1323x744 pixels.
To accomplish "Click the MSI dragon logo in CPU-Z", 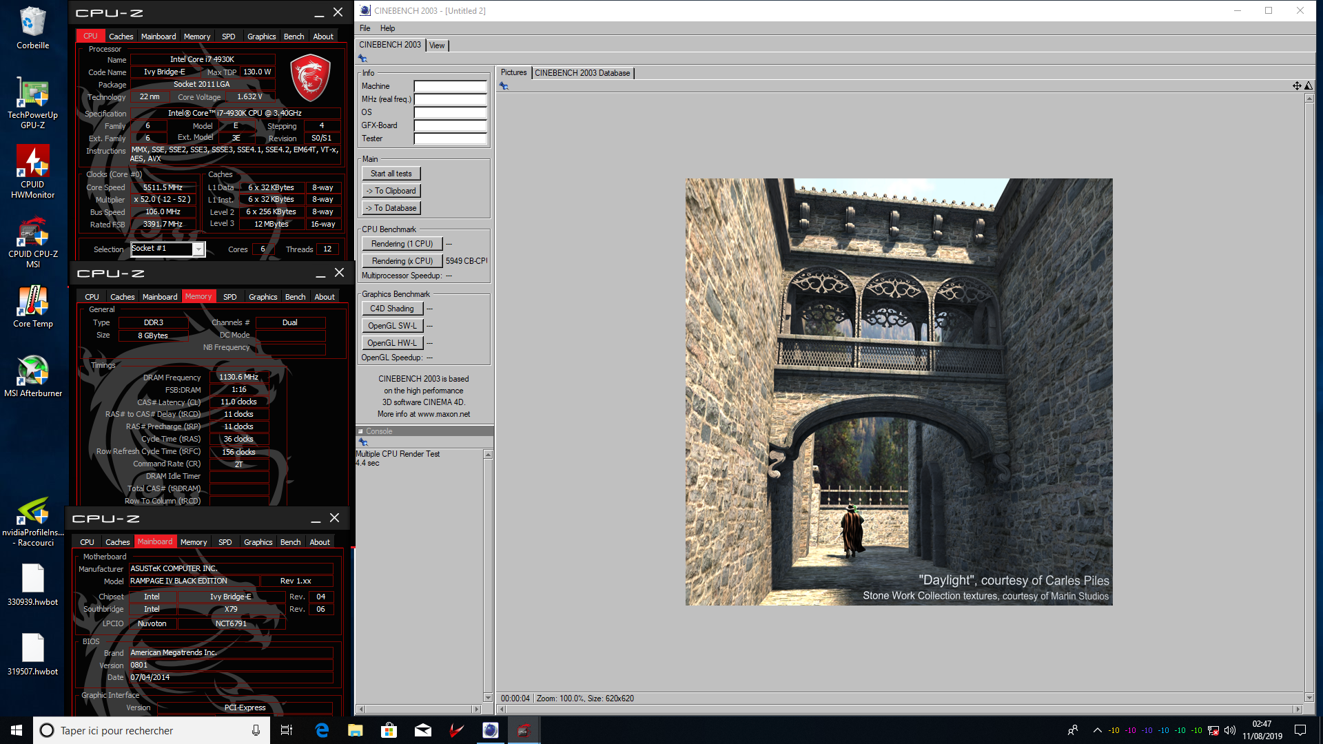I will [x=310, y=79].
